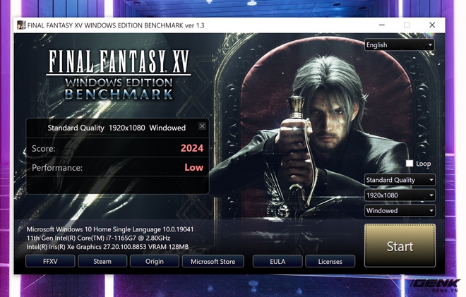
Task: Click the Microsoft Windows 10 Home info line
Action: [x=110, y=229]
